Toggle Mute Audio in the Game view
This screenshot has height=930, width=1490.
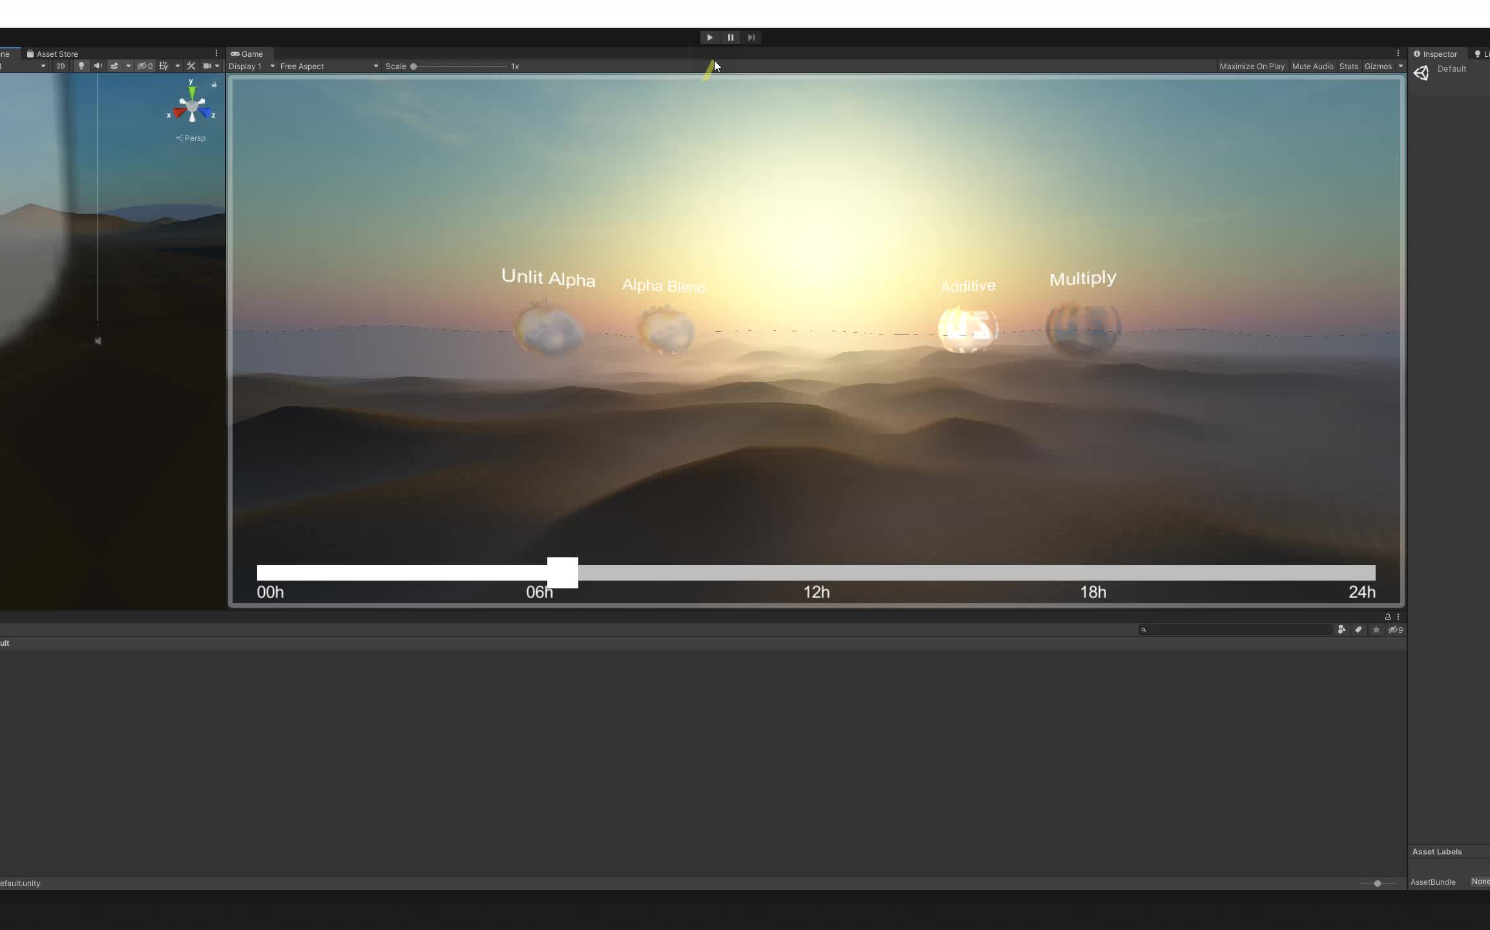1313,66
